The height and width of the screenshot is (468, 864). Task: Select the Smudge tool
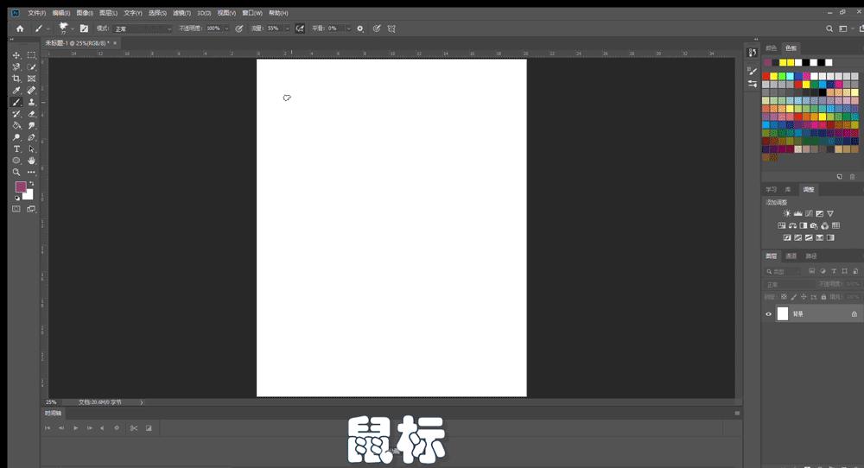(31, 125)
